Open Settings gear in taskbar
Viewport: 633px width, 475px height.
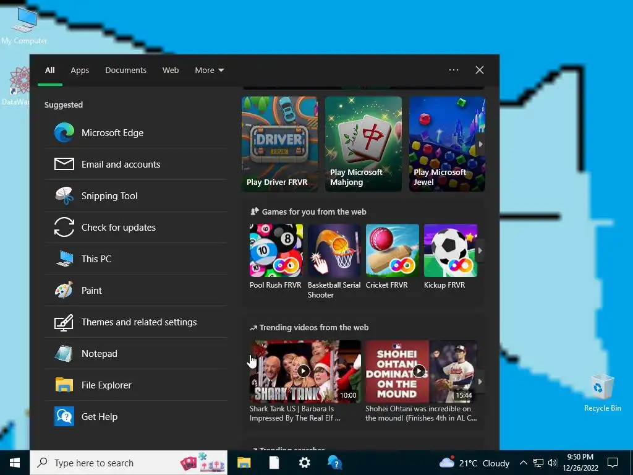point(304,463)
